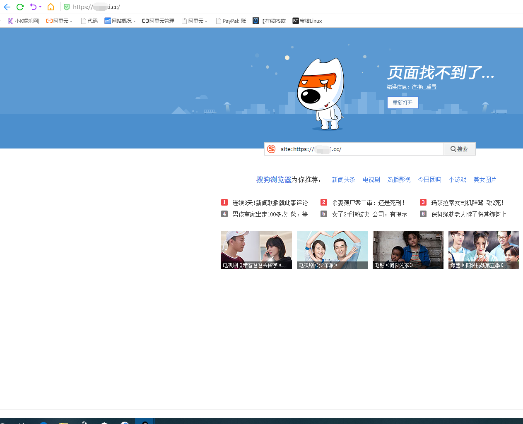523x424 pixels.
Task: Open the 美女图片 link
Action: pyautogui.click(x=484, y=180)
